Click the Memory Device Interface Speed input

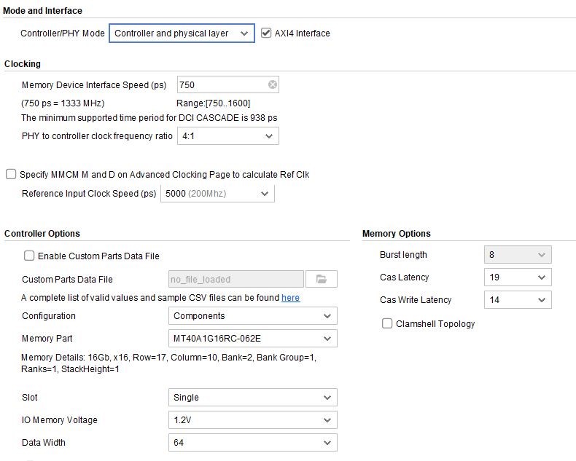[221, 85]
